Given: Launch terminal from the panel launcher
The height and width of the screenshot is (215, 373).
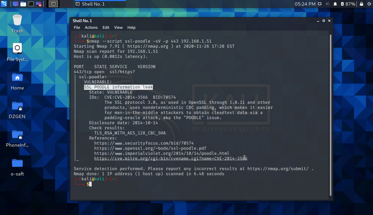Looking at the screenshot, I should coord(31,4).
